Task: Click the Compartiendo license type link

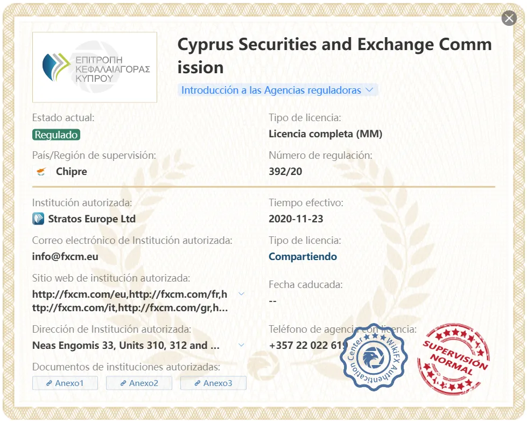Action: [303, 257]
